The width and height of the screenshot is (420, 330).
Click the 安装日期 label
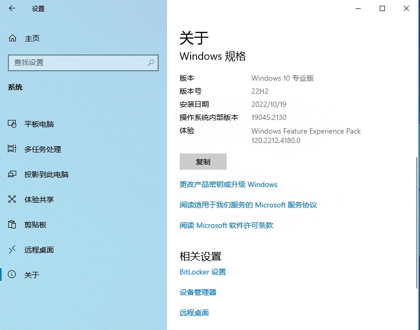[x=194, y=104]
